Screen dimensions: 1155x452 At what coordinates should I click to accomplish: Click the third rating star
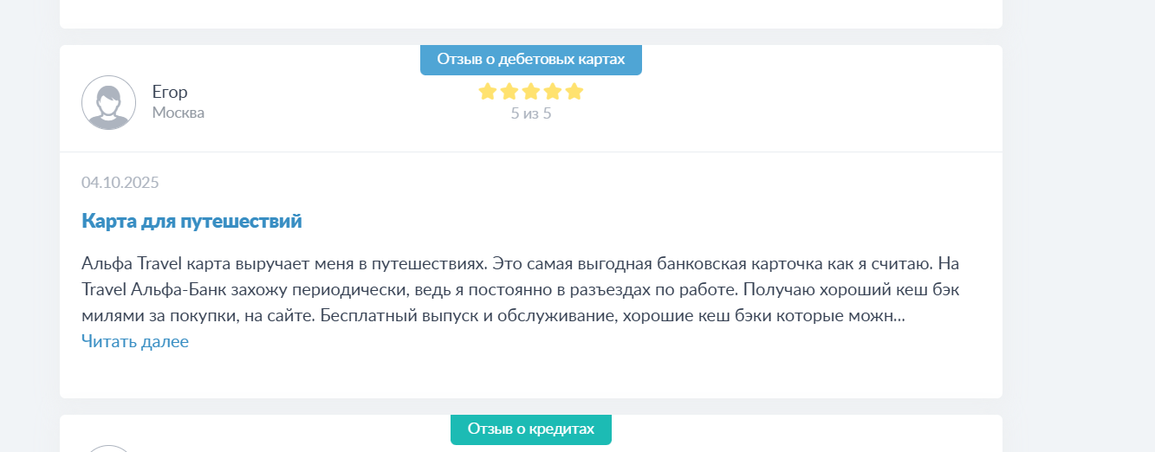tap(530, 92)
